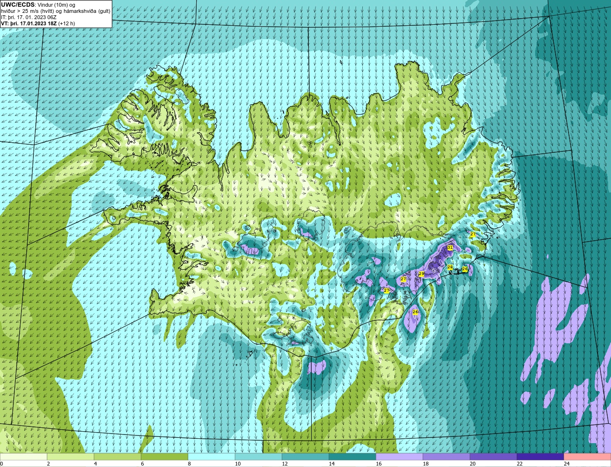
Task: Pick the medium teal 12–14 scale swatch
Action: pyautogui.click(x=305, y=457)
